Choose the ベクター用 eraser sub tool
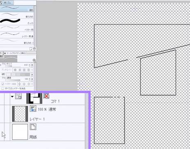Image resolution: width=190 pixels, height=149 pixels. click(x=17, y=28)
